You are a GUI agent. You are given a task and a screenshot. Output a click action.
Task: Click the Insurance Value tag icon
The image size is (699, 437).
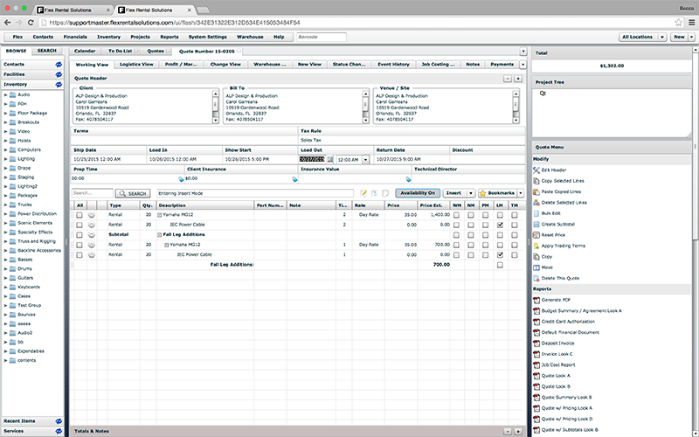point(408,179)
